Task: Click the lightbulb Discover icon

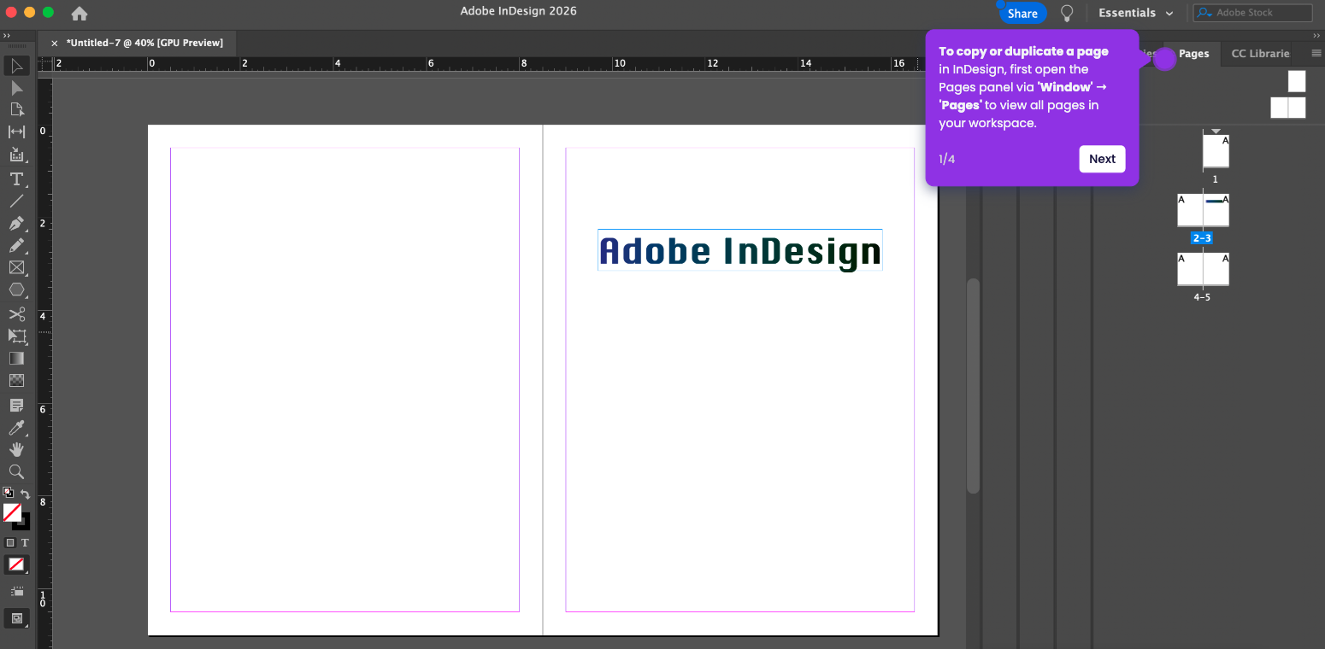Action: [1067, 13]
